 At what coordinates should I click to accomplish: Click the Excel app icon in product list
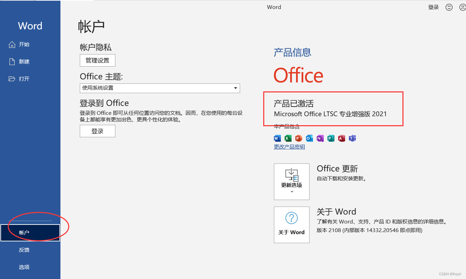click(288, 138)
